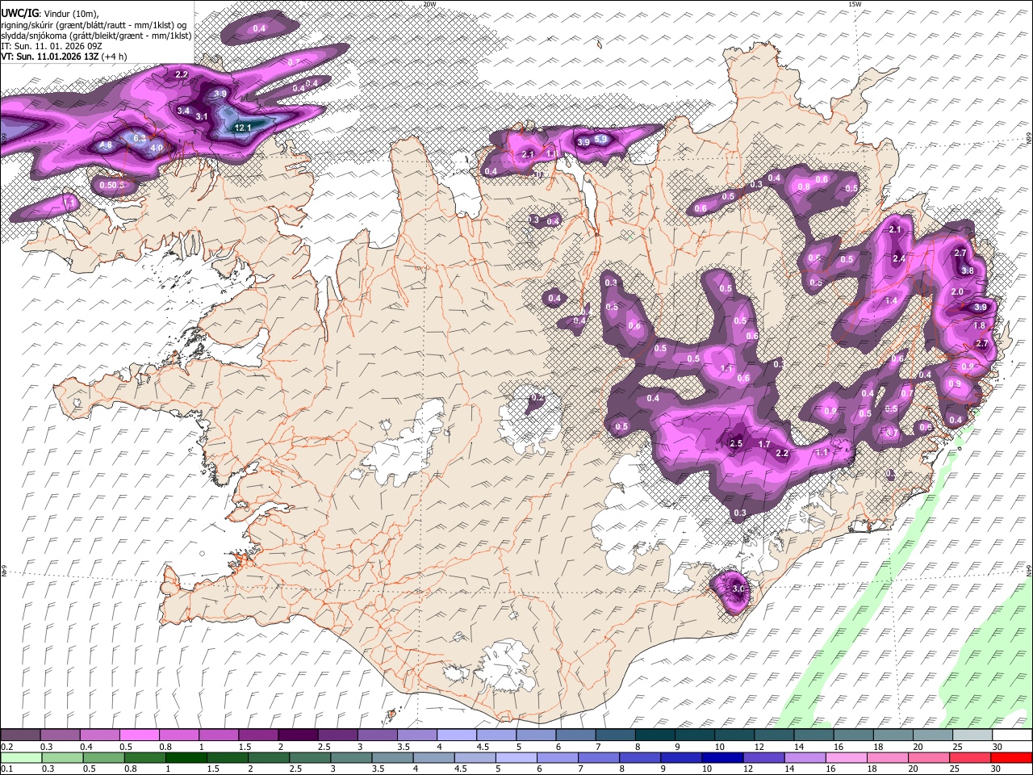
Task: Click the 0.2 label in the top legend row
Action: [6, 747]
